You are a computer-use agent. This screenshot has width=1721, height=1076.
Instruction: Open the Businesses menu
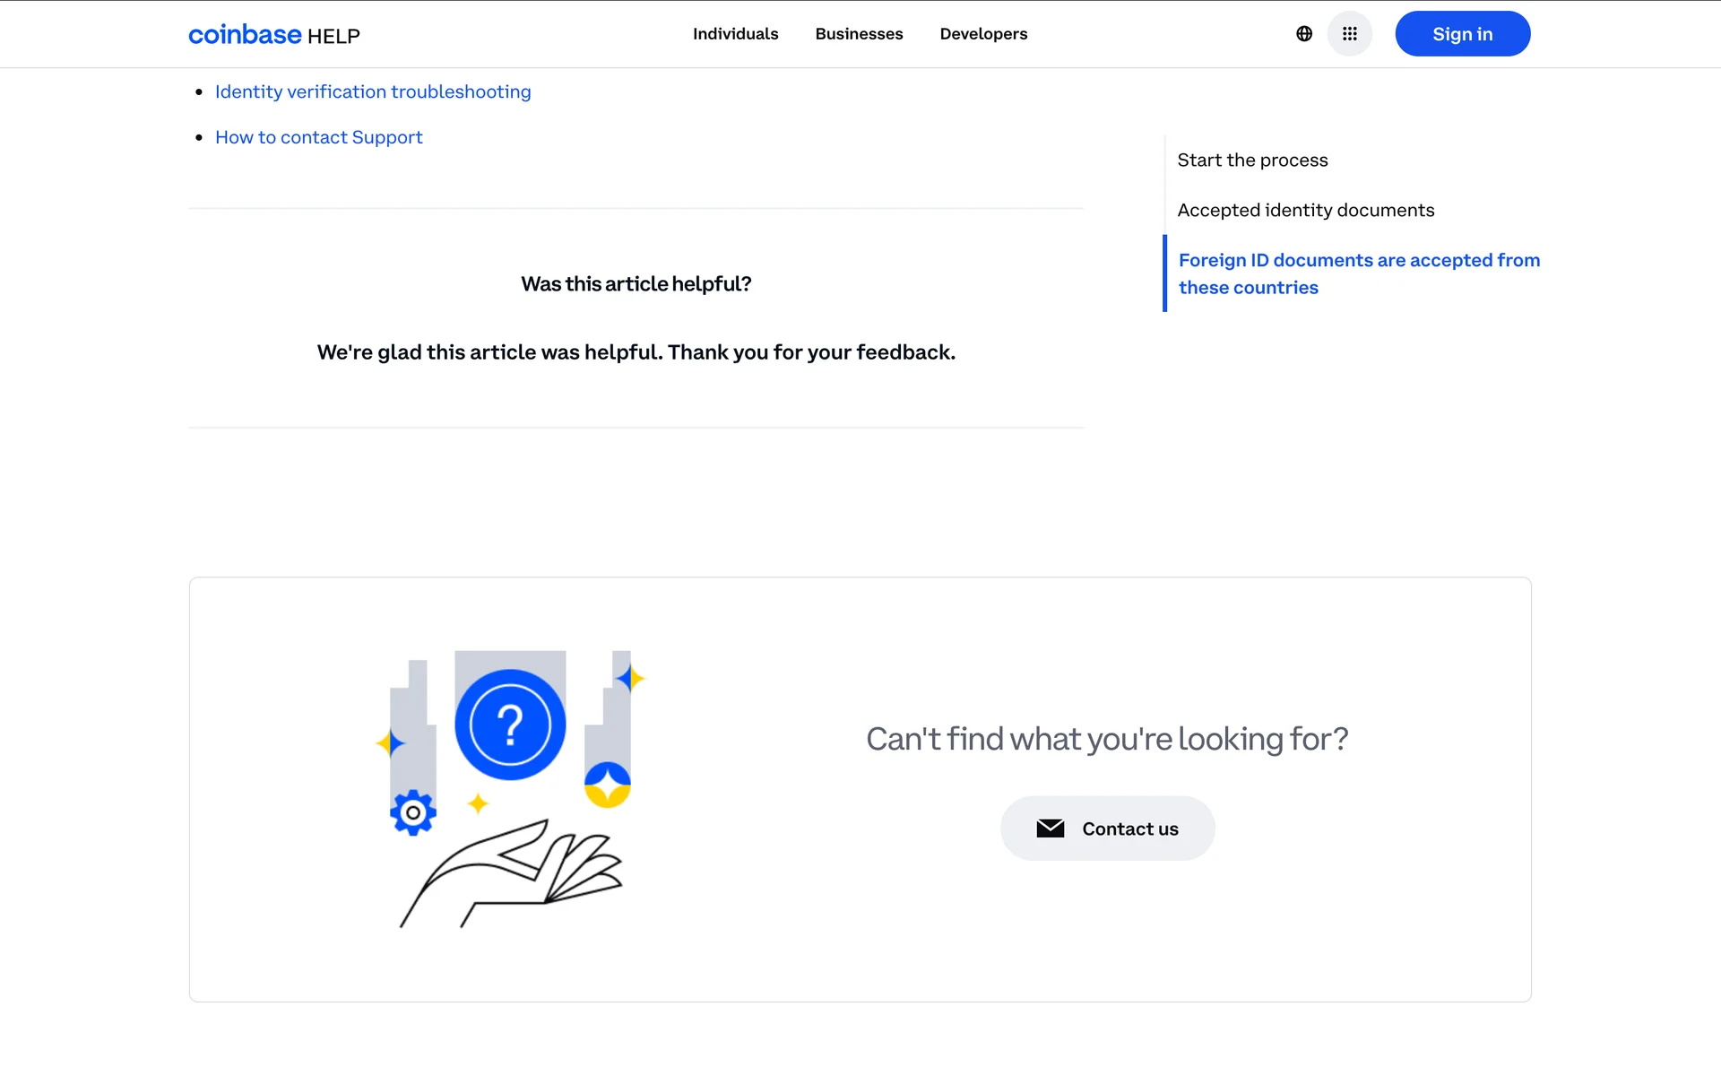(x=859, y=34)
